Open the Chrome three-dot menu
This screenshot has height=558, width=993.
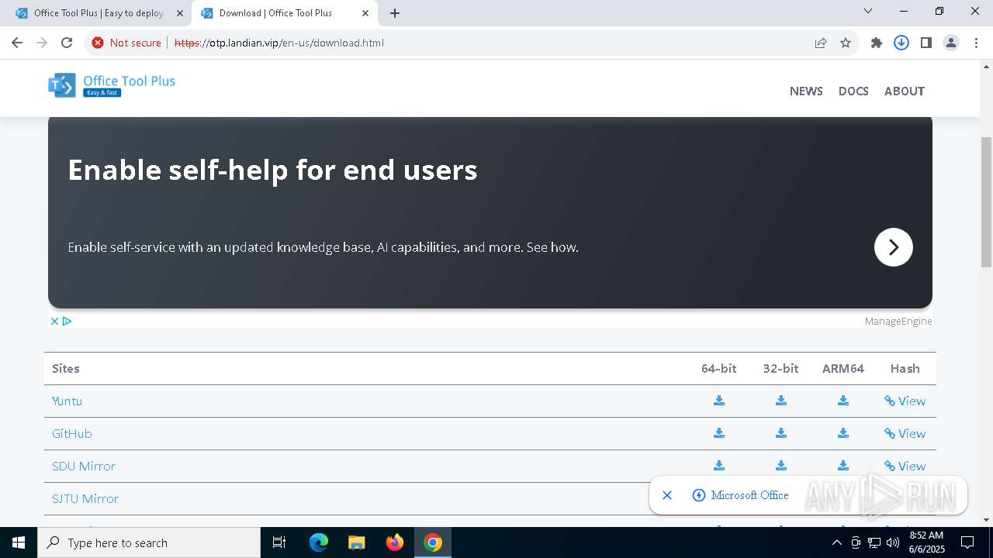976,43
